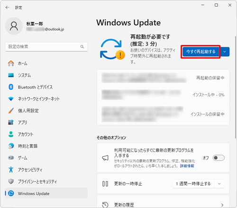The width and height of the screenshot is (237, 208).
Task: Open the アカウント settings section
Action: click(x=46, y=134)
